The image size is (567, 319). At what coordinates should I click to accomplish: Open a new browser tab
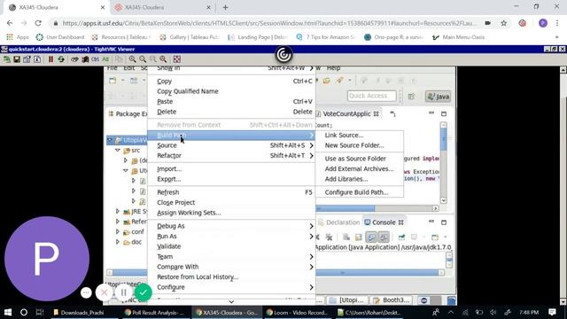(225, 7)
